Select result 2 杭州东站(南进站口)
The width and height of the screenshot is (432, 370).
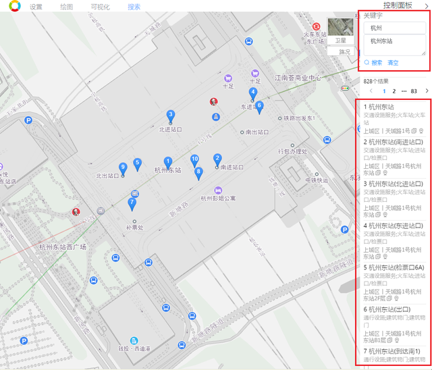(394, 142)
